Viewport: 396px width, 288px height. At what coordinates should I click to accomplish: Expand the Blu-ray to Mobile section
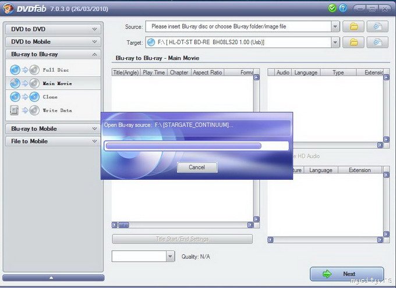coord(53,129)
